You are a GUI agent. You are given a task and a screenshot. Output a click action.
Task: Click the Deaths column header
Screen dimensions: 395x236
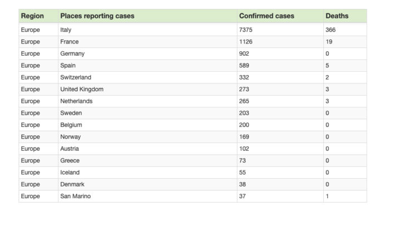pos(337,16)
